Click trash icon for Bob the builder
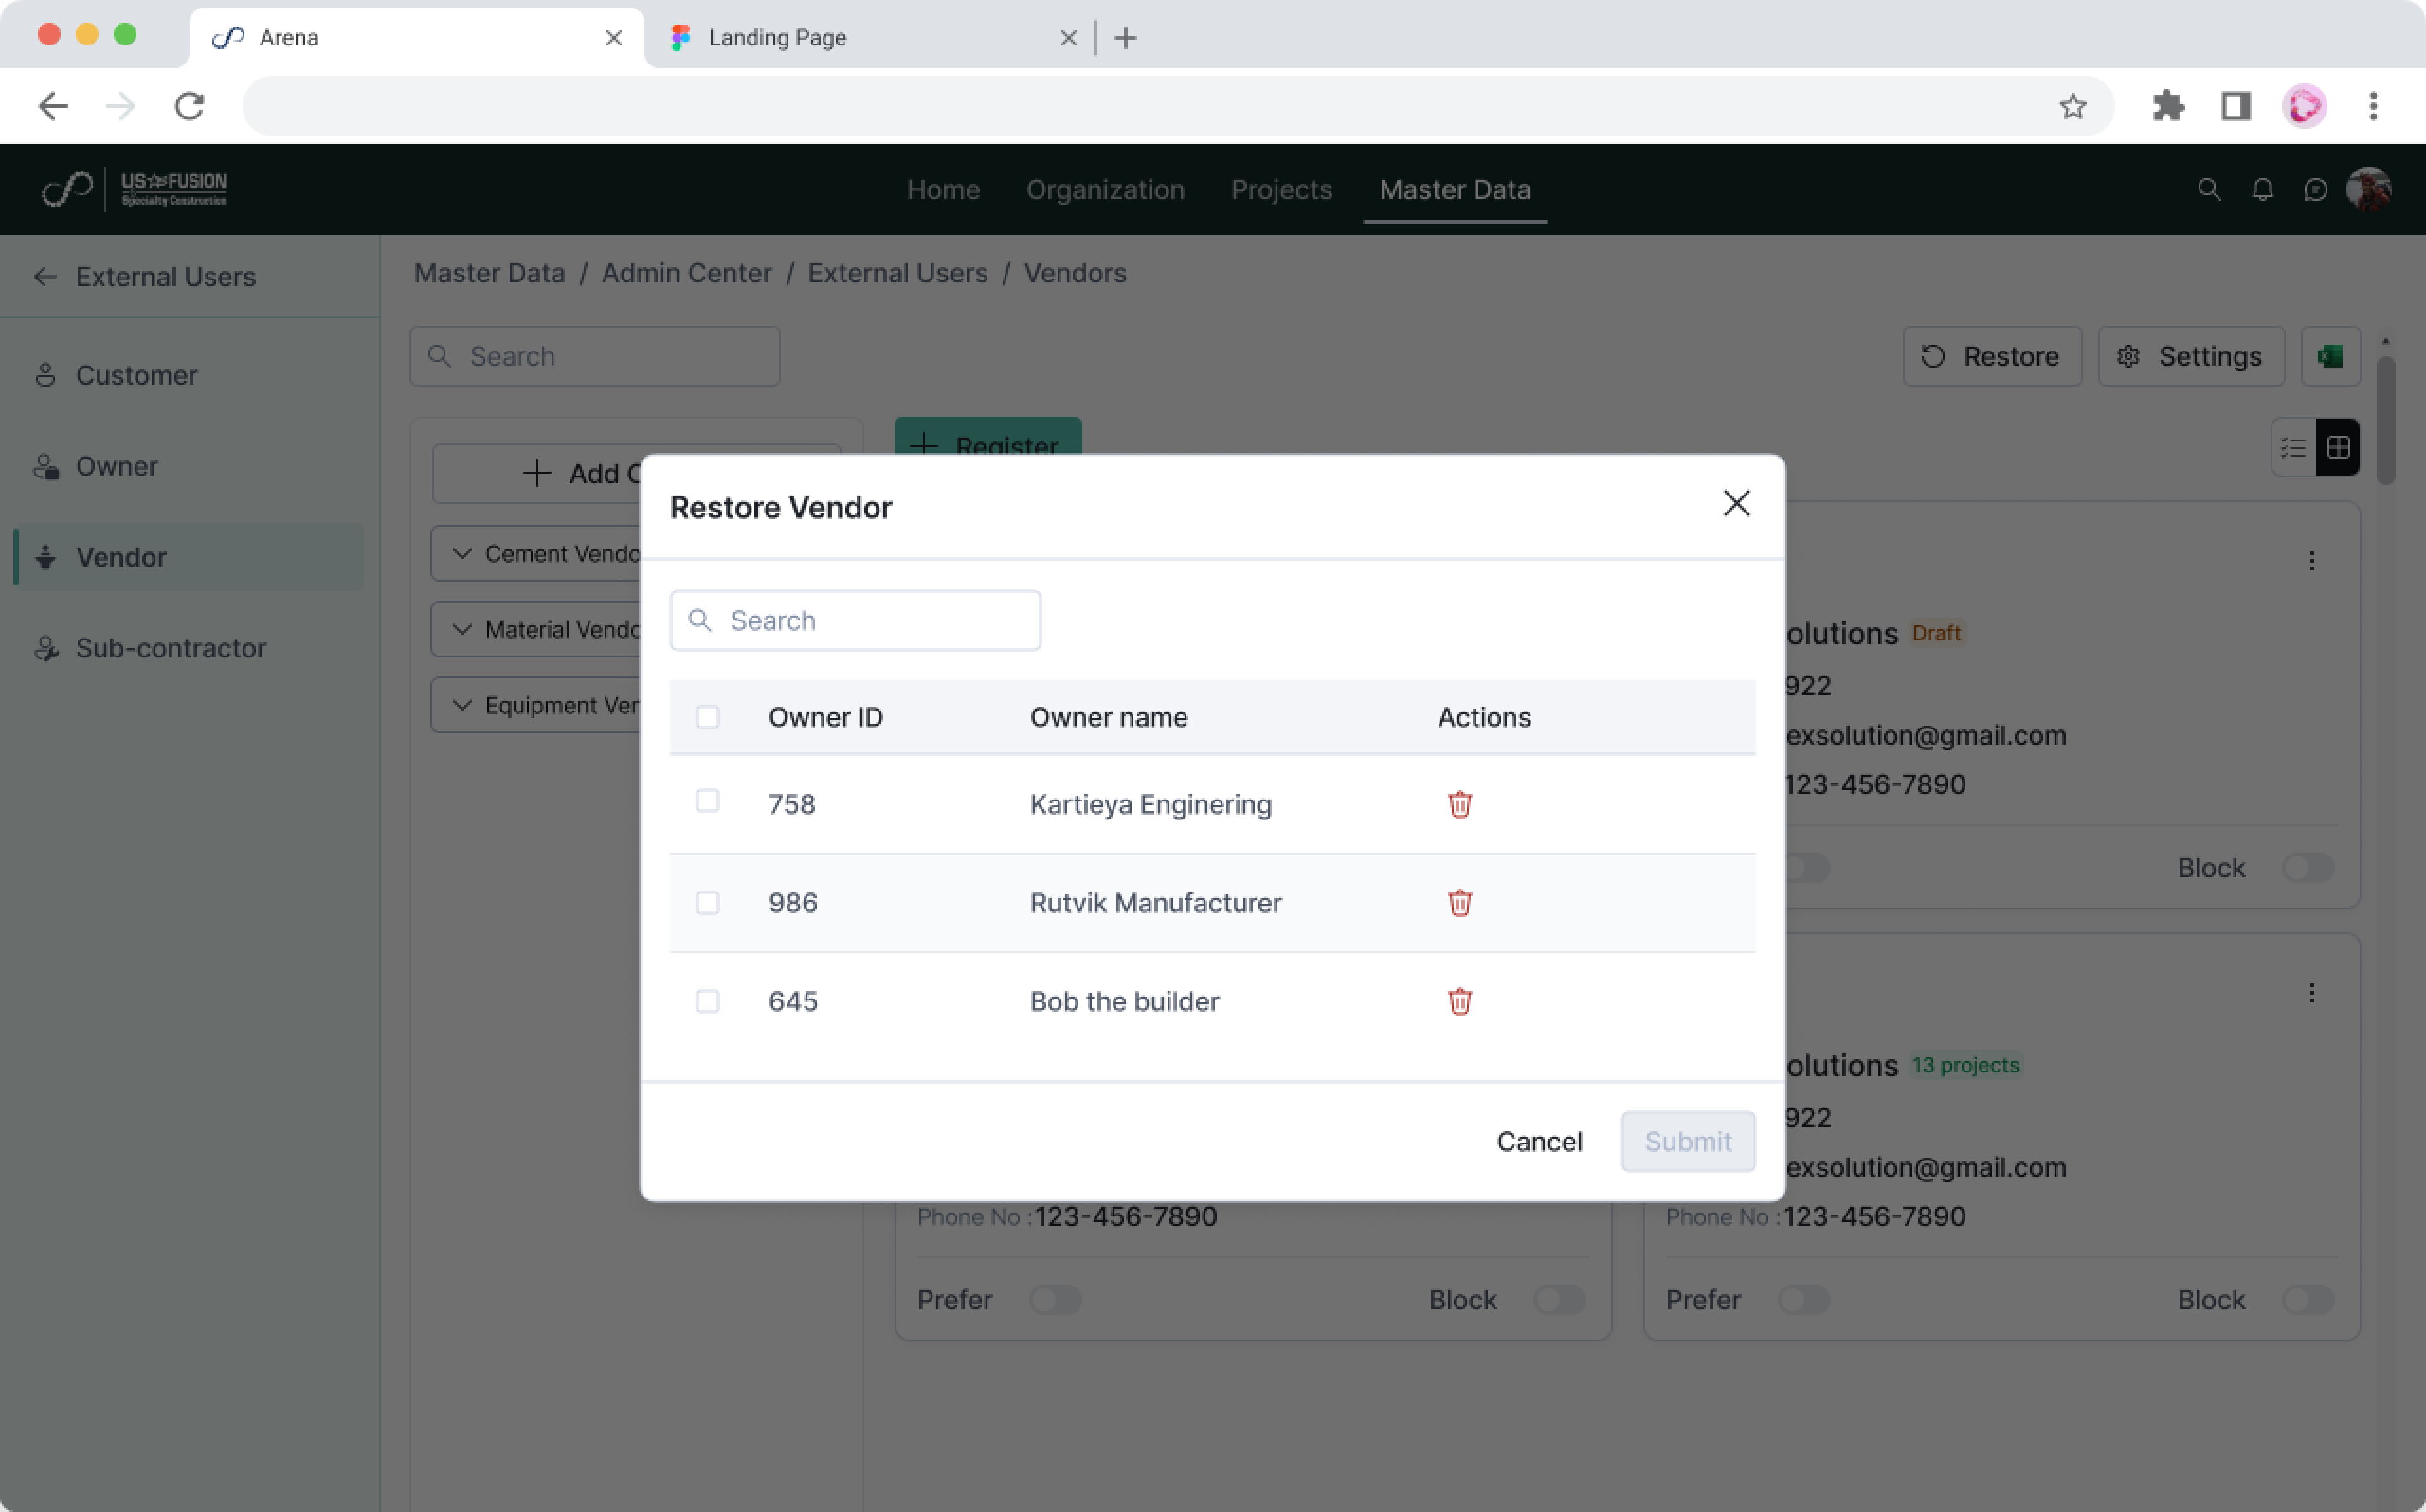Image resolution: width=2426 pixels, height=1512 pixels. [x=1459, y=1001]
